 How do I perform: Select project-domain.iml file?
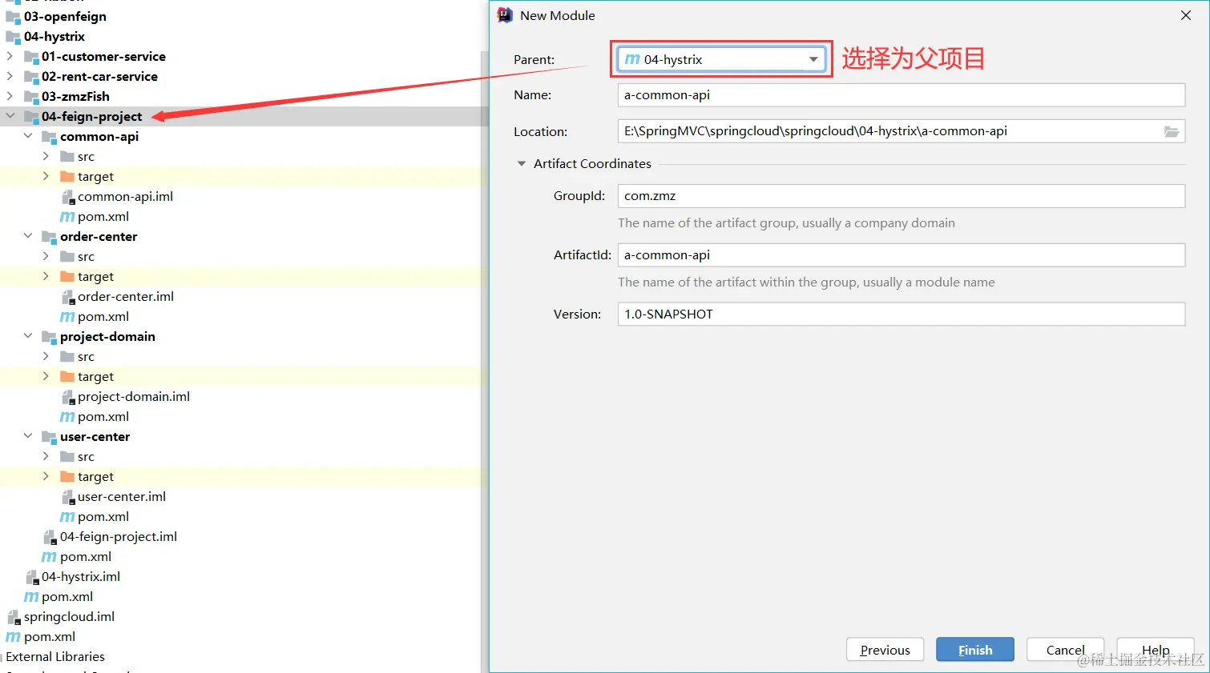click(134, 396)
